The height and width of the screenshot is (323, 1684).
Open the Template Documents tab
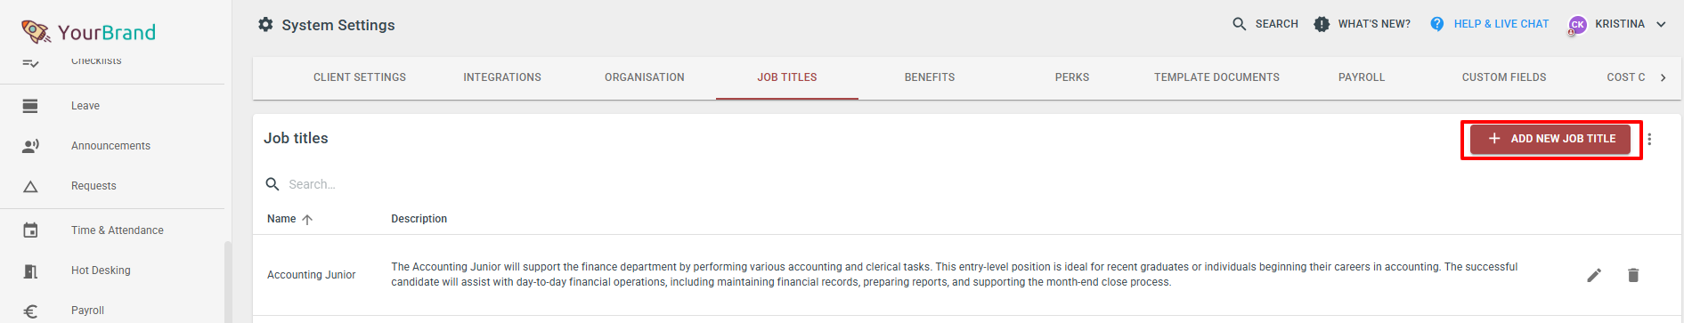click(x=1216, y=77)
